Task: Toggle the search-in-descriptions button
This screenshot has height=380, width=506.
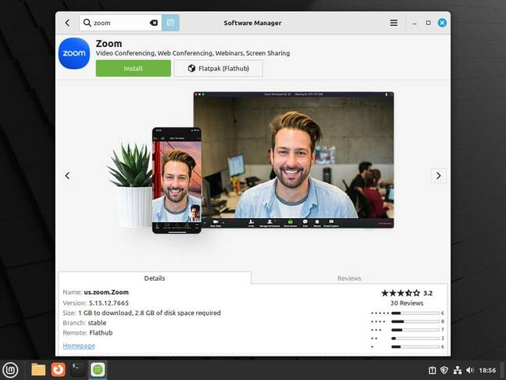Action: pos(170,23)
